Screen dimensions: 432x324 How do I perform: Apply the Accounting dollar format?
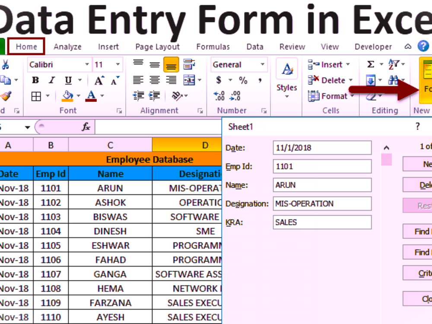pyautogui.click(x=219, y=80)
